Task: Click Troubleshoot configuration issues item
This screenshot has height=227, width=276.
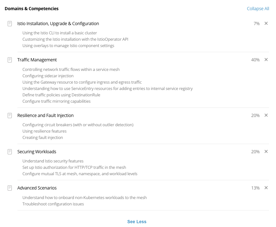Action: (x=53, y=204)
